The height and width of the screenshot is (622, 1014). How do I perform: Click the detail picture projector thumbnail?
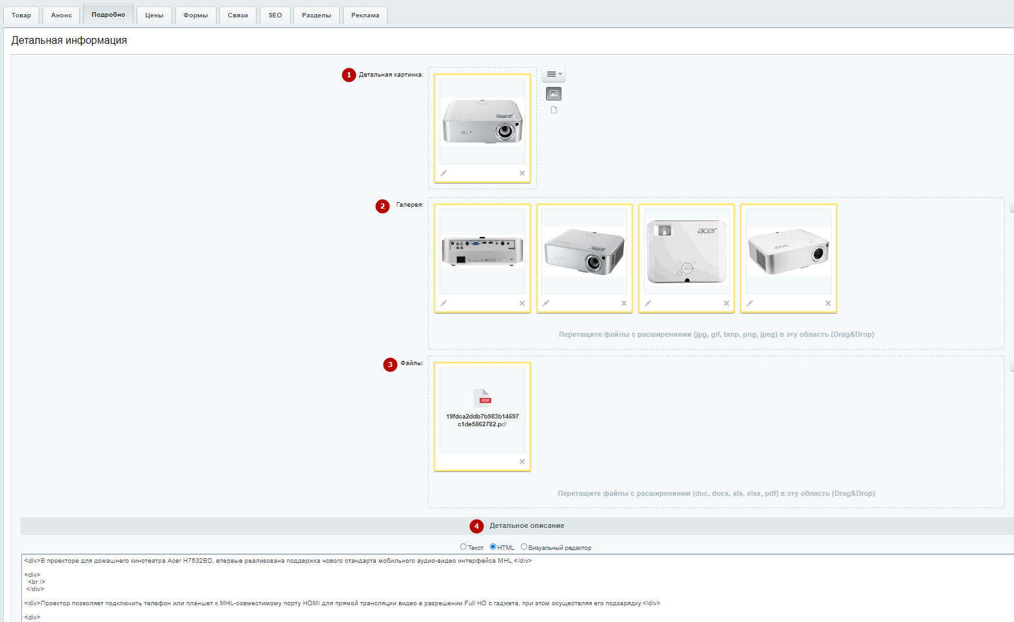[x=482, y=122]
